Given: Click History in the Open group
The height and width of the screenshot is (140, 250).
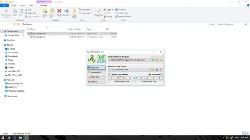Looking at the screenshot, I should tap(108, 16).
